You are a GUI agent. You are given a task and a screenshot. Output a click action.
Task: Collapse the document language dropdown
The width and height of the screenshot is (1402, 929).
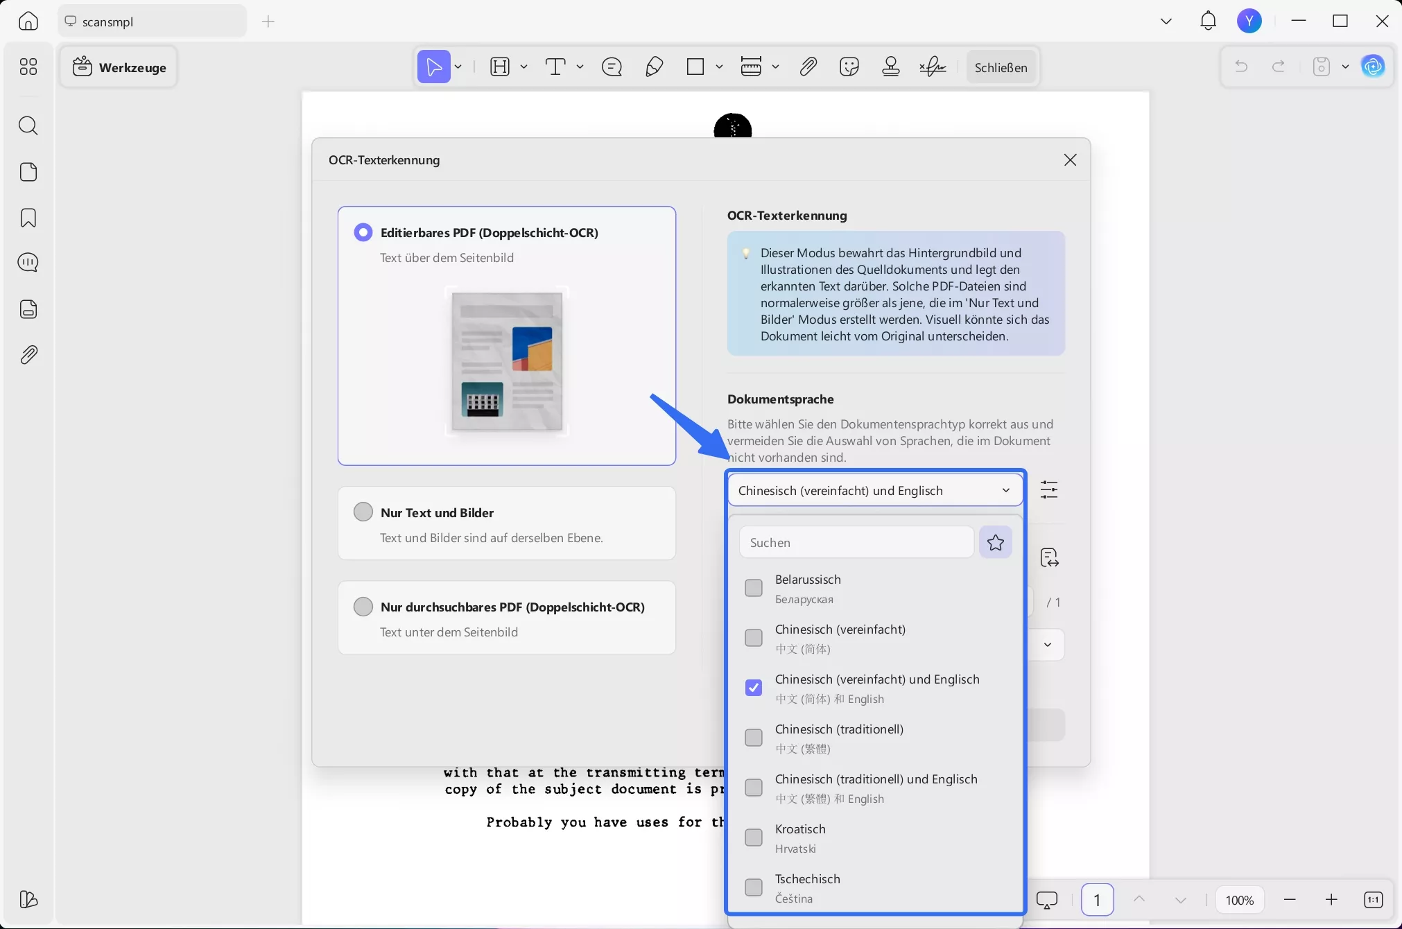(1005, 490)
